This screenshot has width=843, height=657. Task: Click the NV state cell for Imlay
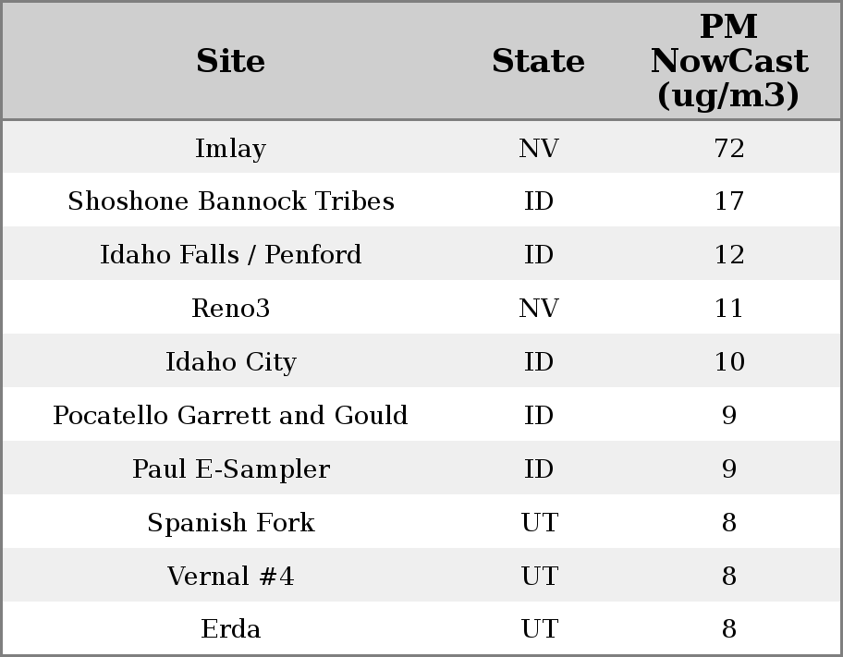coord(538,148)
